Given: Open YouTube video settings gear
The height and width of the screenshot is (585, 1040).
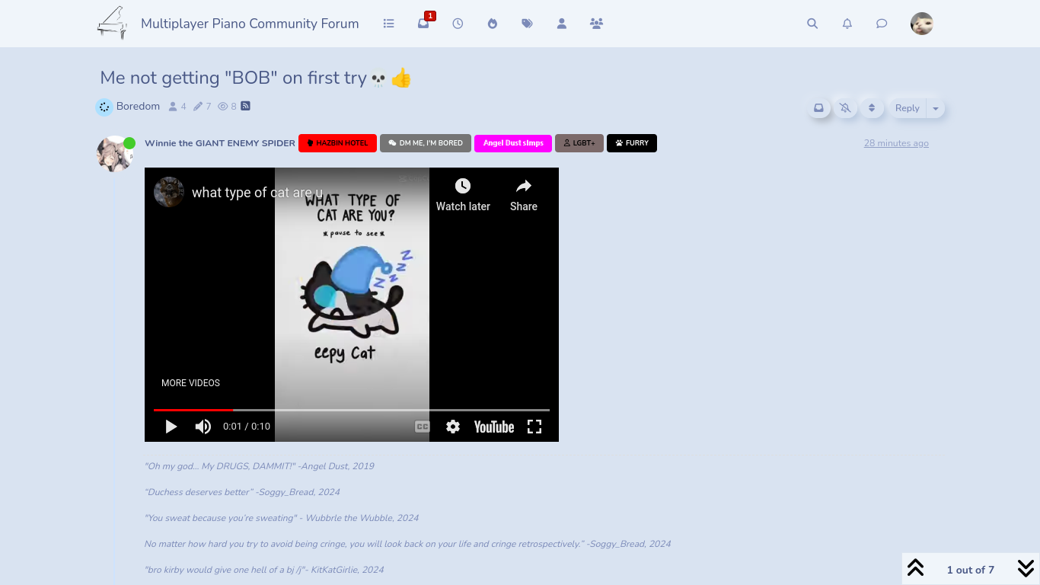Looking at the screenshot, I should (x=453, y=427).
